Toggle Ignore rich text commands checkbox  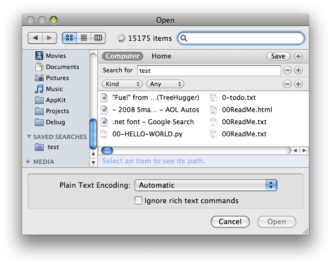(x=138, y=200)
